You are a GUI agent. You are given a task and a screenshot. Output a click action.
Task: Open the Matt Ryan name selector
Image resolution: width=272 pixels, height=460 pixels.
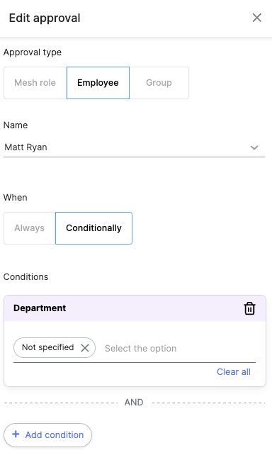pyautogui.click(x=134, y=147)
